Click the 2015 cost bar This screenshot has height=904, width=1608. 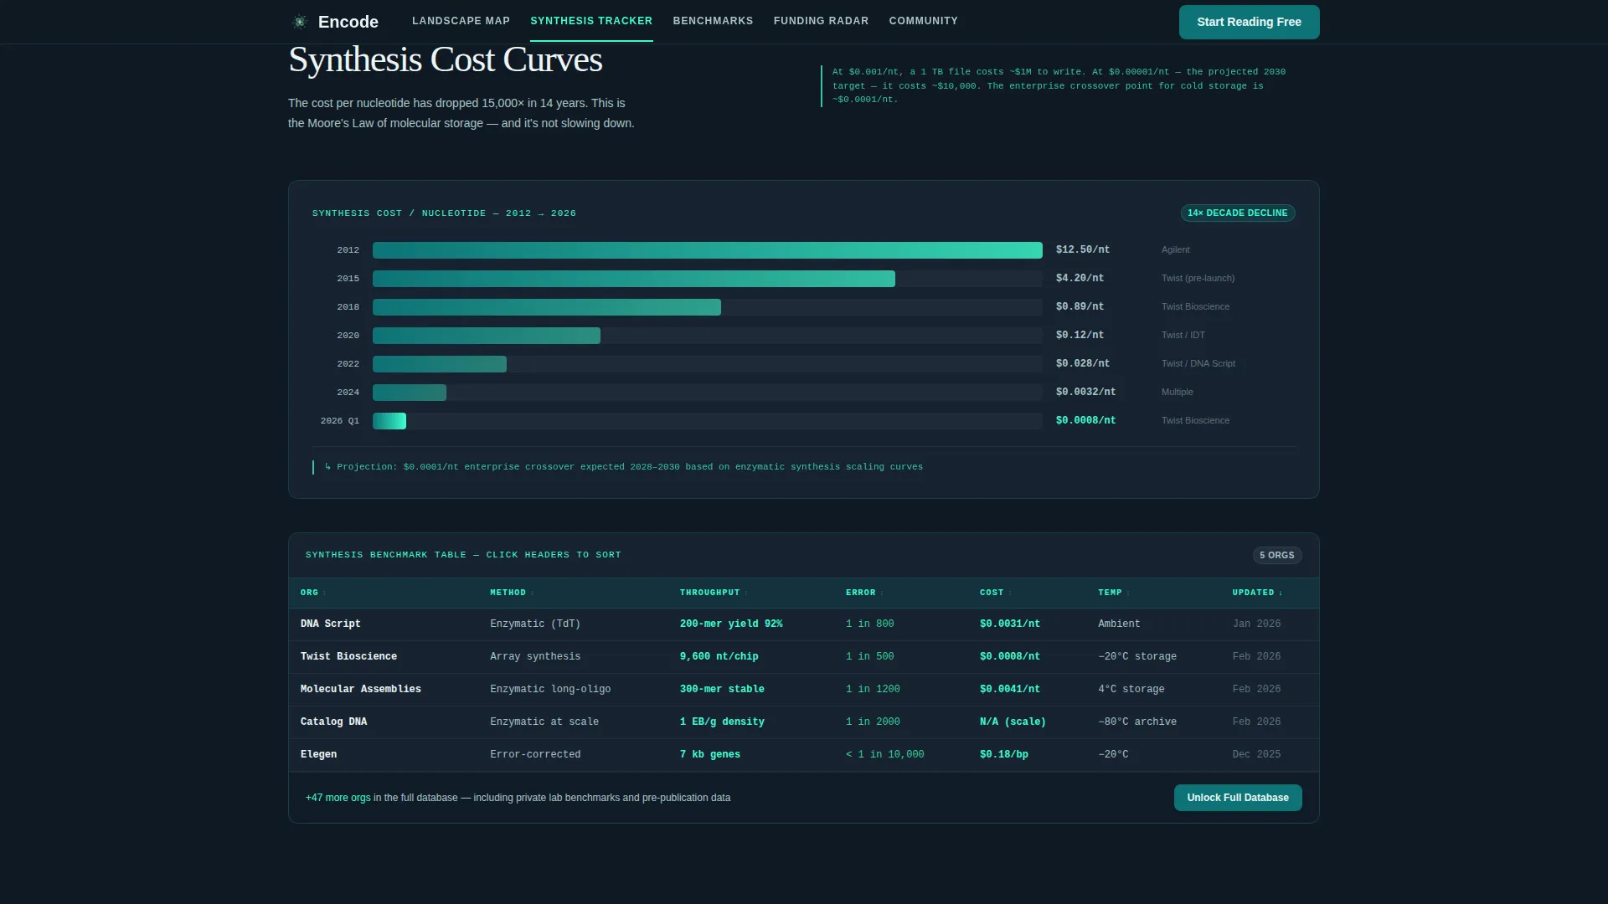coord(634,279)
